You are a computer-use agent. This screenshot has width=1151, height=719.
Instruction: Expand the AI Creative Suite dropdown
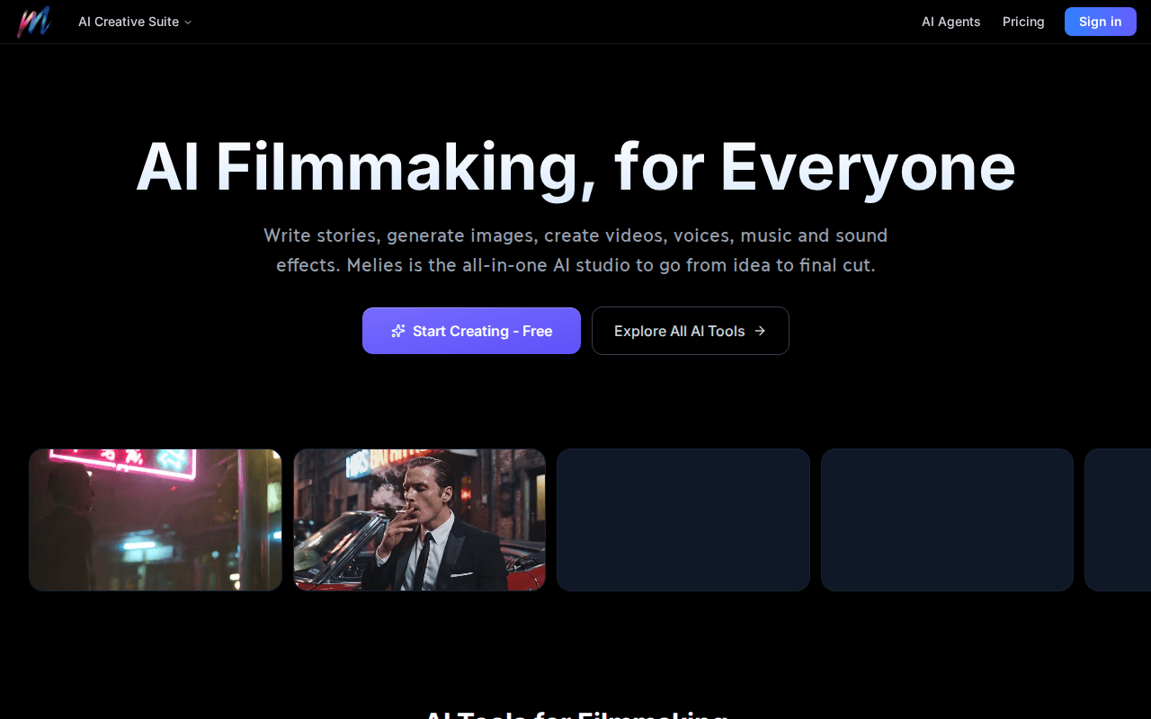tap(135, 22)
